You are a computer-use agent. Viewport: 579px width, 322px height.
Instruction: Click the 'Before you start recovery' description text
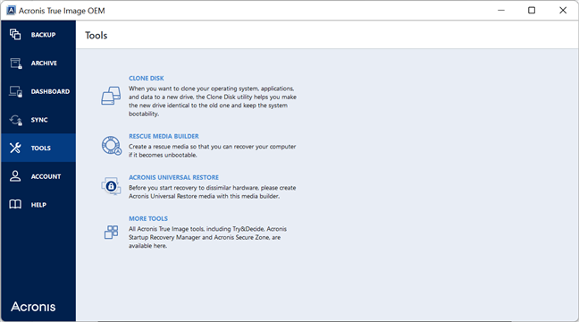coord(213,192)
